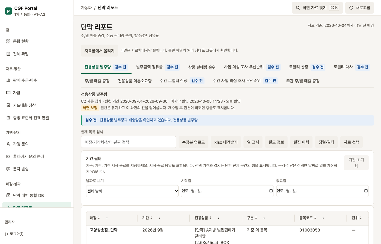
Task: Expand the 품목코드 column filter arrow
Action: pyautogui.click(x=323, y=218)
